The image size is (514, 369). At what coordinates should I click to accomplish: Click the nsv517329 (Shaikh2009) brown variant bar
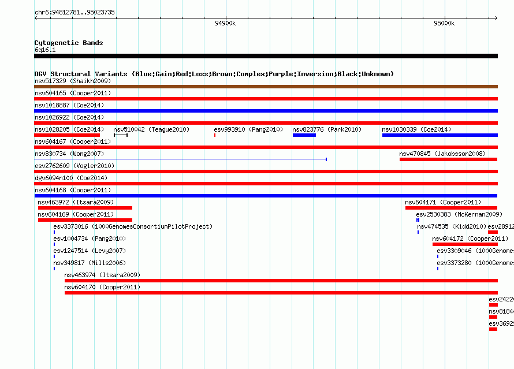[266, 87]
